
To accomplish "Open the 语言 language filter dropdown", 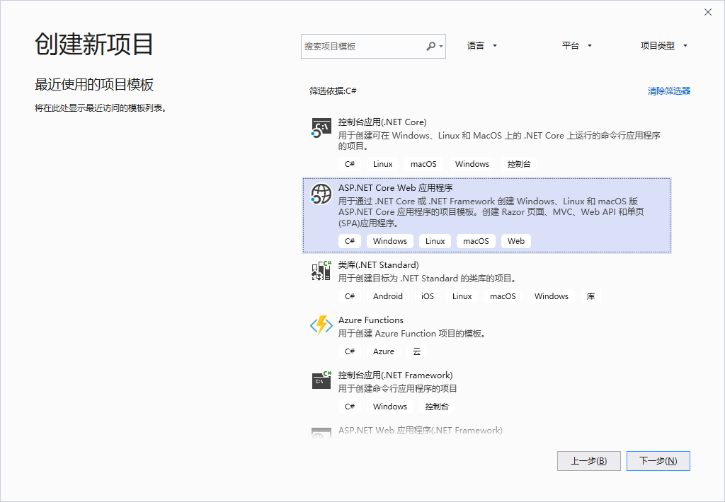I will pyautogui.click(x=481, y=46).
